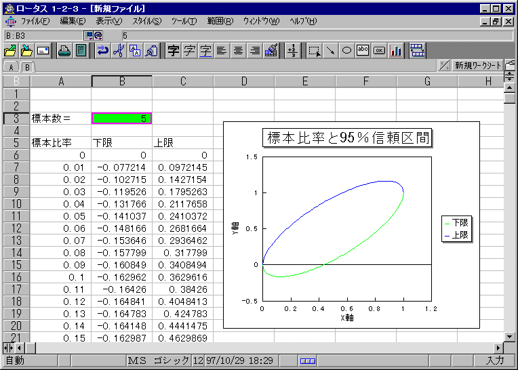Click the SmartIcons set switcher icon
This screenshot has height=370, width=518.
[417, 51]
